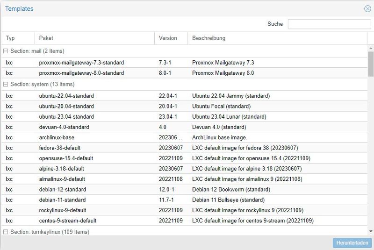Click version cell 22.04-1
Screen dimensions: 374x250
[168, 96]
